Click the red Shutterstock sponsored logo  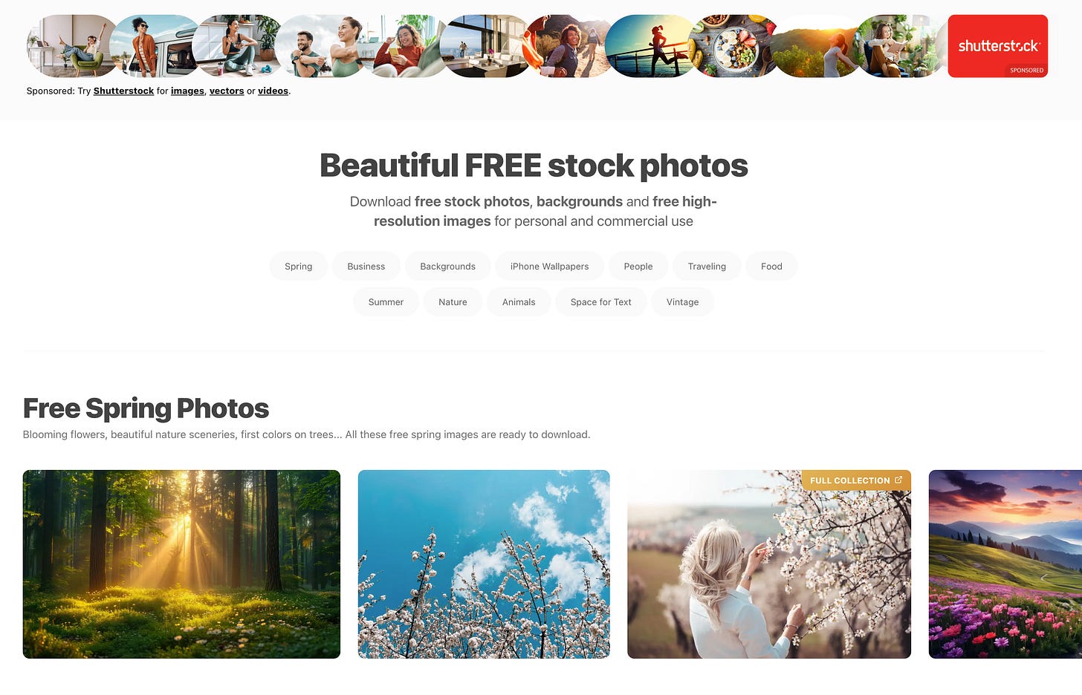click(x=997, y=46)
